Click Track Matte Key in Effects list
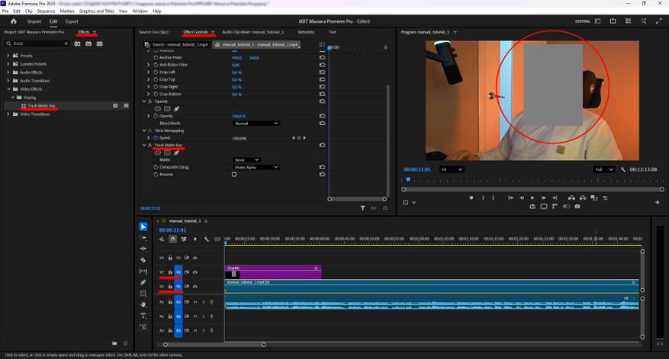669x359 pixels. (x=42, y=106)
